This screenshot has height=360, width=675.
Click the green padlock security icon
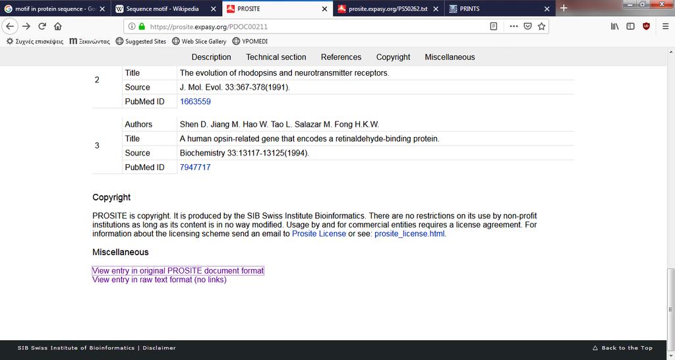tap(142, 26)
